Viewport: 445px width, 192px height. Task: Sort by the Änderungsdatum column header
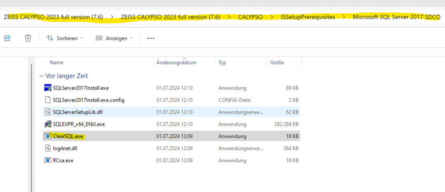(176, 62)
